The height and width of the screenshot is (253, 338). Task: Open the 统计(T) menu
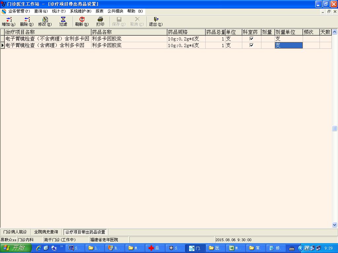[x=59, y=11]
